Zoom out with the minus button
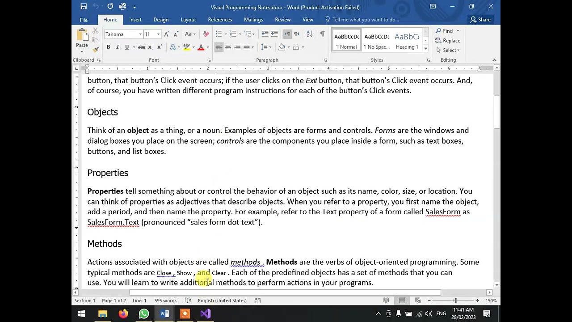This screenshot has height=322, width=572. pyautogui.click(x=429, y=301)
